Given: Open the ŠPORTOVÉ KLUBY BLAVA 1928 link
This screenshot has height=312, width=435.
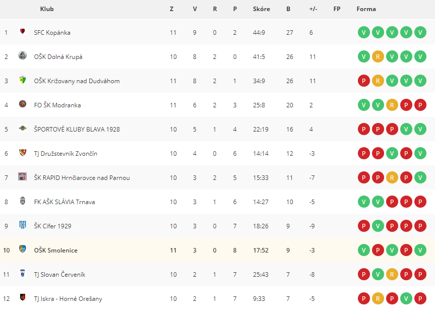Looking at the screenshot, I should tap(77, 130).
